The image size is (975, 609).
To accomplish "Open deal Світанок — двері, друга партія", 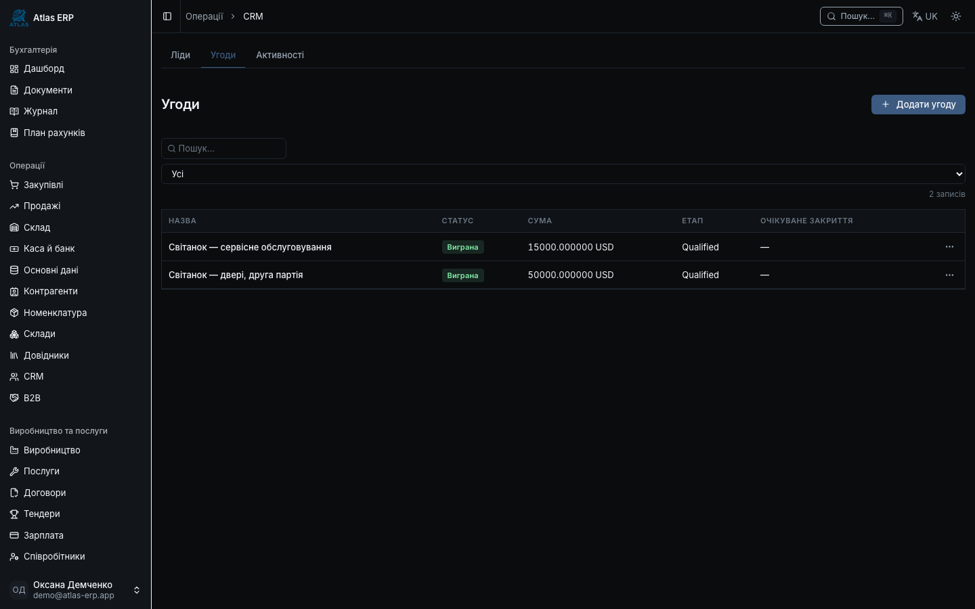I will click(236, 275).
